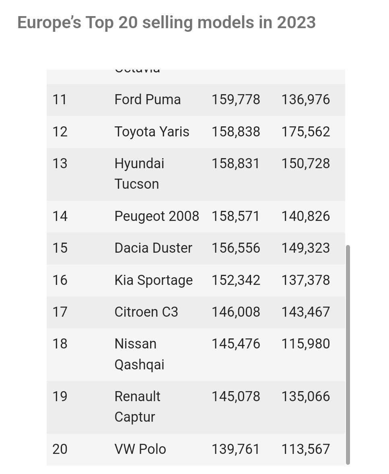Select the Renault Captur model cell
Image resolution: width=389 pixels, height=474 pixels.
click(x=137, y=406)
